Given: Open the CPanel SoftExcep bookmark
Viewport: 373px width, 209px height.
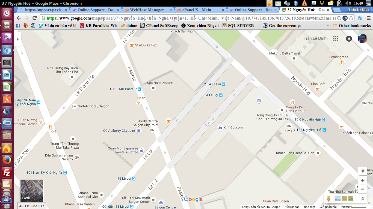Looking at the screenshot, I should coord(159,26).
